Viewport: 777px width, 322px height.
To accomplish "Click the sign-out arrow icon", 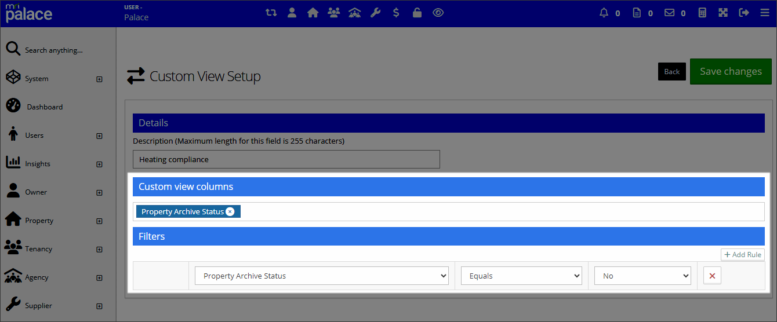I will tap(744, 12).
